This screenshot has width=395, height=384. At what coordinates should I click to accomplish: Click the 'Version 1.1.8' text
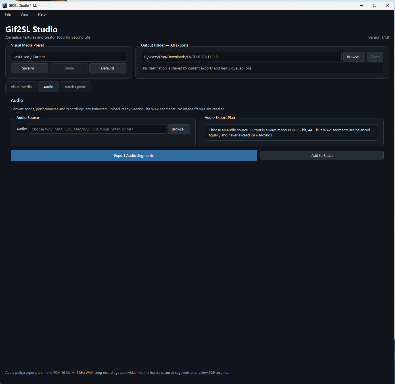[379, 37]
